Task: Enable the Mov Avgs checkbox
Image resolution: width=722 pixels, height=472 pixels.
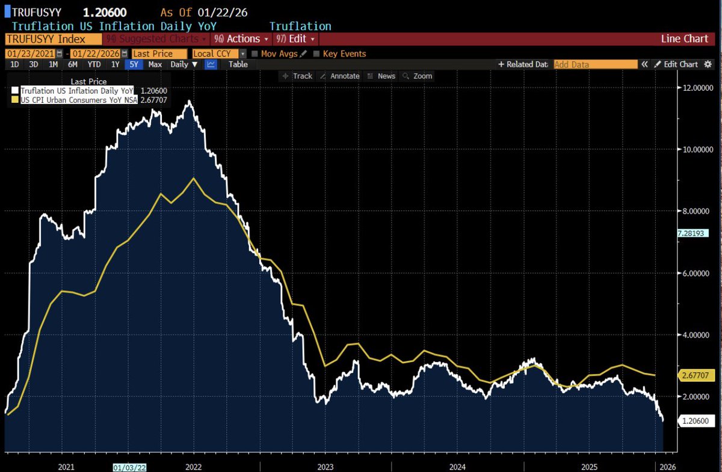Action: (x=255, y=54)
